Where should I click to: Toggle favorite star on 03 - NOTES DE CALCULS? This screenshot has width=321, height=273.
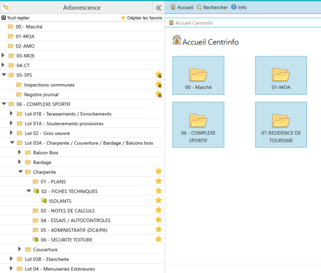(x=158, y=210)
